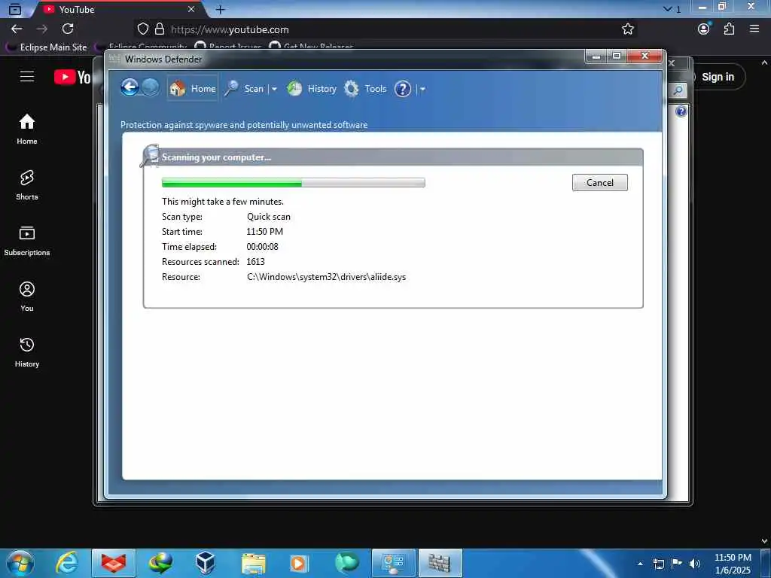Open VirtualBox from the taskbar
The image size is (771, 578).
pyautogui.click(x=206, y=563)
